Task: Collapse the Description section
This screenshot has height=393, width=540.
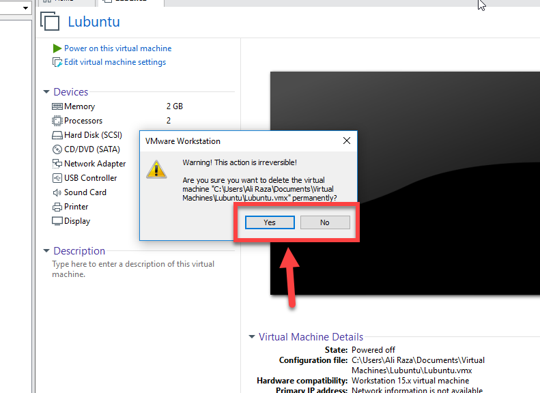Action: (x=46, y=251)
